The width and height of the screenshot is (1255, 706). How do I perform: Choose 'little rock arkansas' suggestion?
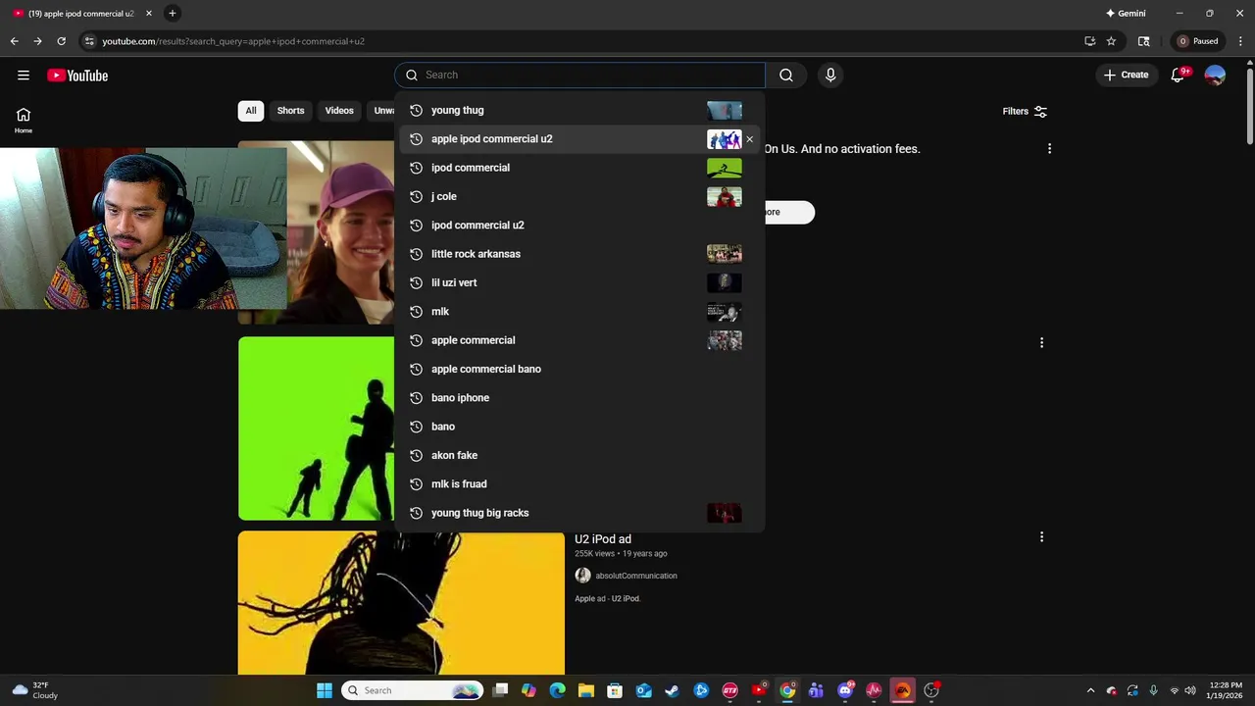pyautogui.click(x=580, y=254)
